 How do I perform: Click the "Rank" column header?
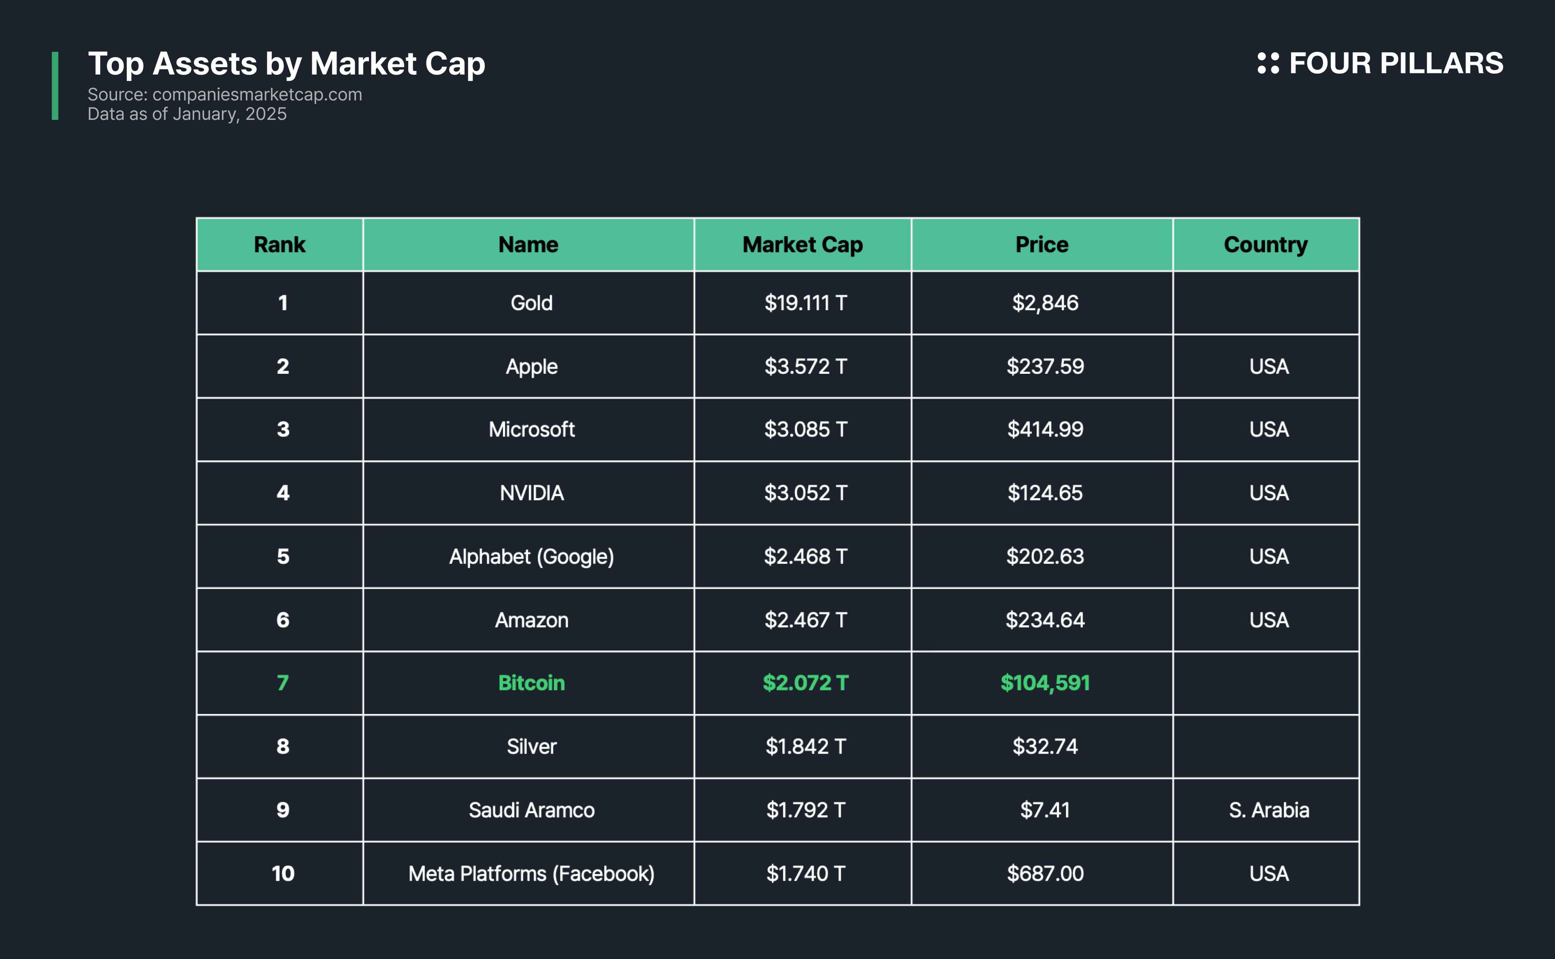(x=280, y=245)
